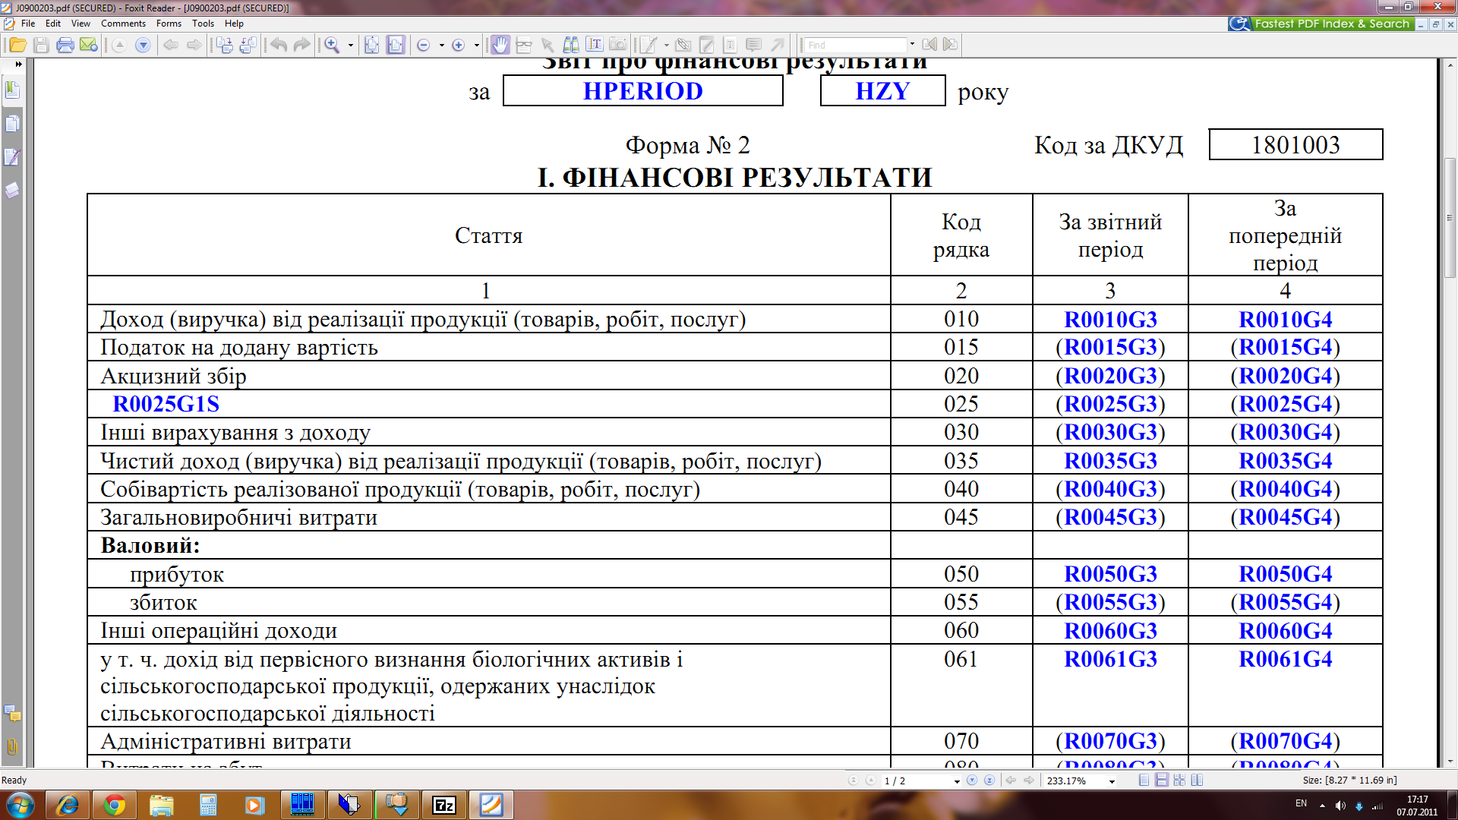Click the zoom in plus button
Screen dimensions: 1458x820
[x=458, y=46]
